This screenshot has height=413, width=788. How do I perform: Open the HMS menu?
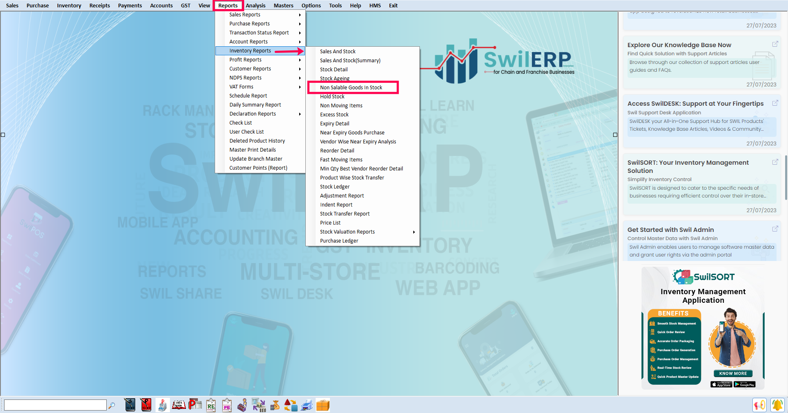tap(375, 5)
